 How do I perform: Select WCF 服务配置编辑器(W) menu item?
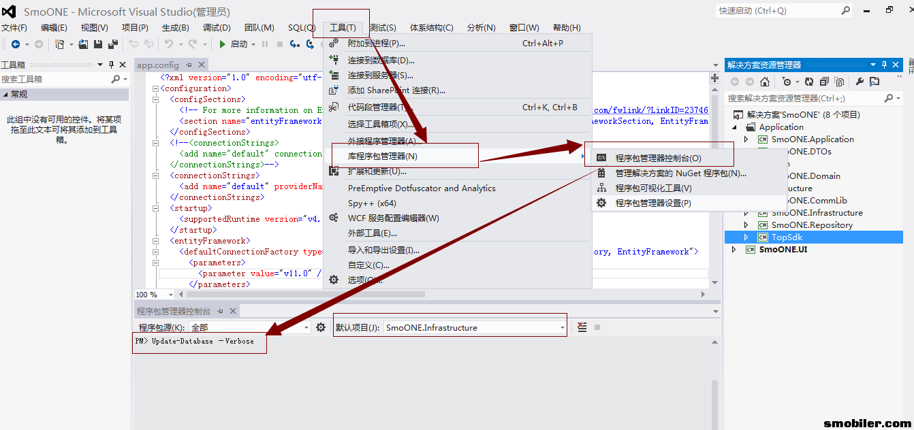[458, 218]
